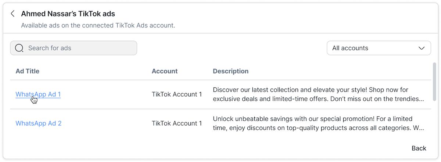Click the vertical scrollbar on the ads list
The height and width of the screenshot is (162, 441).
434,81
